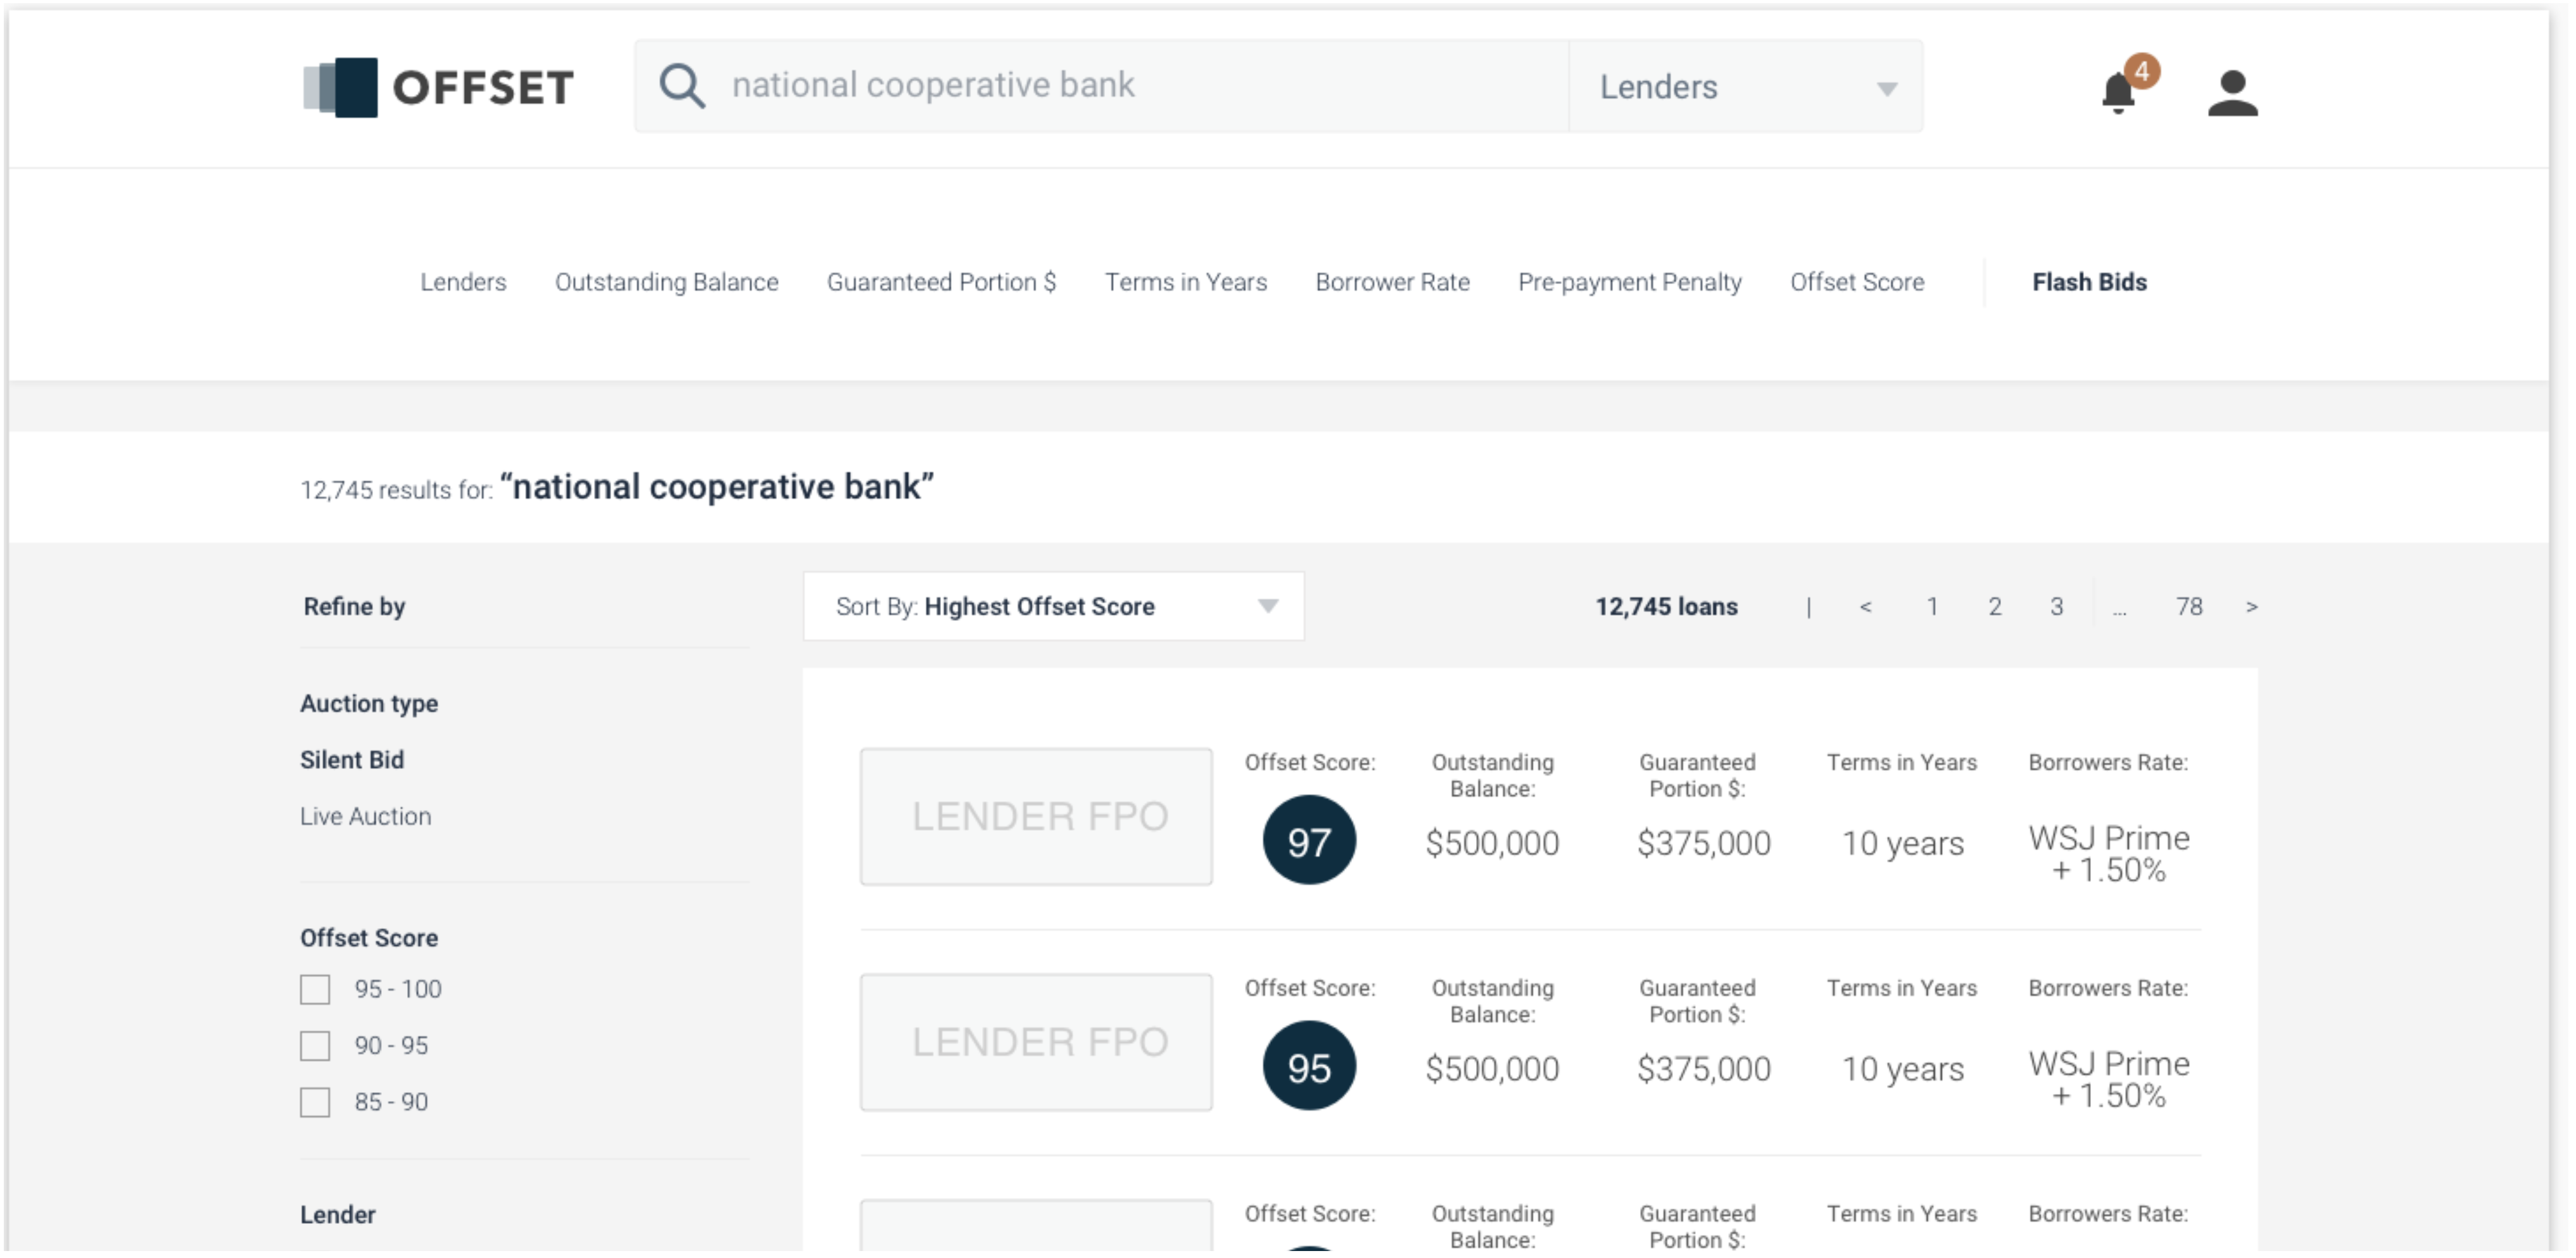Check the 90 - 95 score checkbox
The width and height of the screenshot is (2576, 1258).
coord(315,1046)
